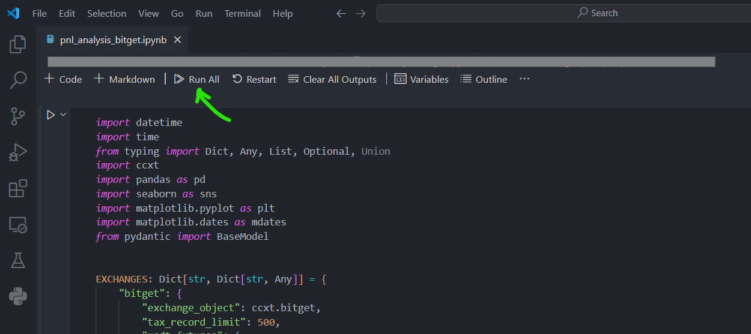
Task: Add a new Markdown cell
Action: point(124,79)
